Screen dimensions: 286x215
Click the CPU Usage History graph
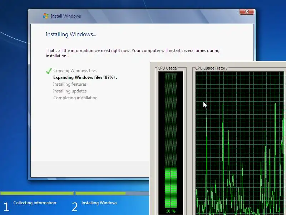[x=241, y=143]
